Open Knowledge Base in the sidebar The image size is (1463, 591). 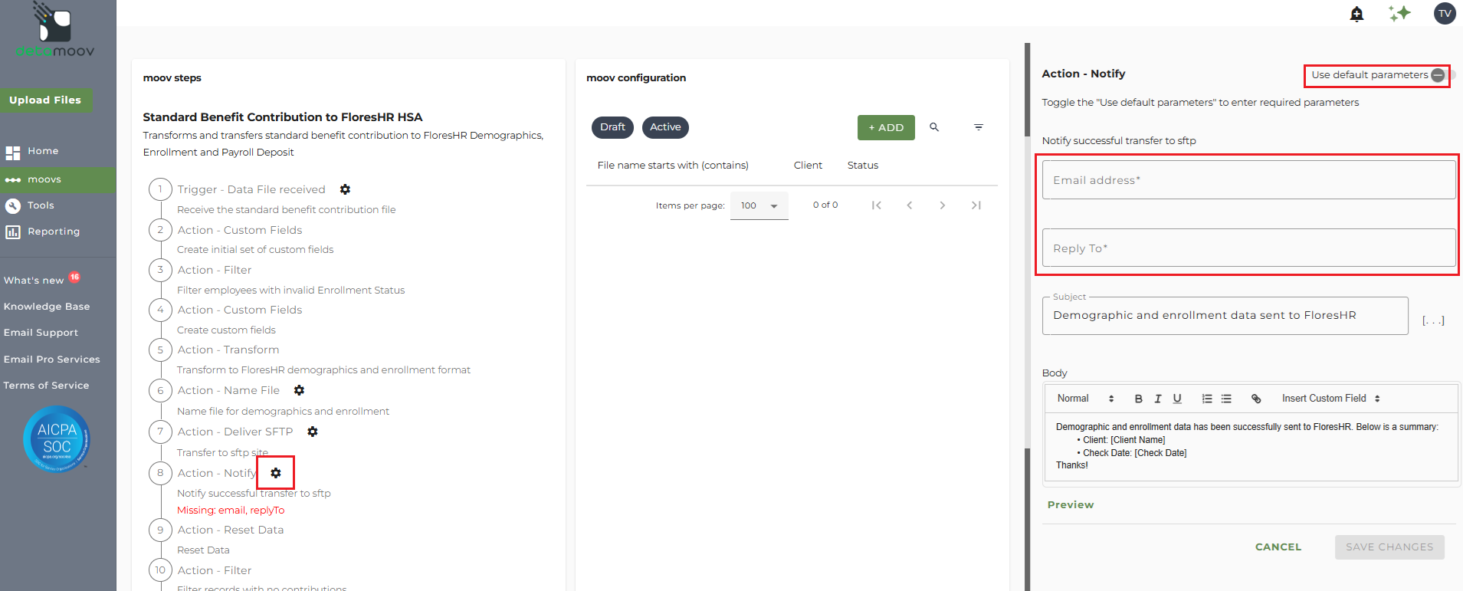coord(47,307)
